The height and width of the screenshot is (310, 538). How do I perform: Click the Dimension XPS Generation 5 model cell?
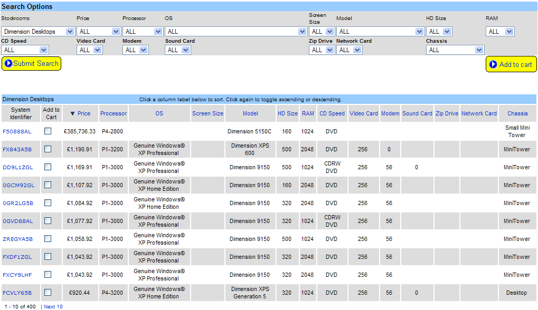click(250, 293)
